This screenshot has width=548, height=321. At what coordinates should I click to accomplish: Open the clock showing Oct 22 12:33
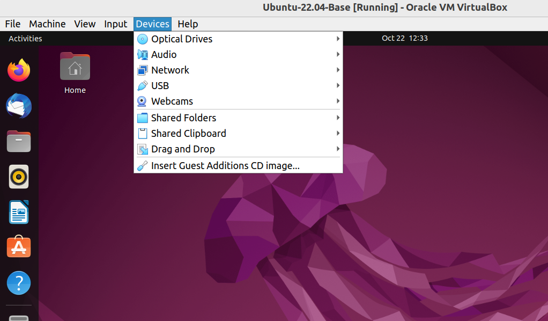coord(405,38)
